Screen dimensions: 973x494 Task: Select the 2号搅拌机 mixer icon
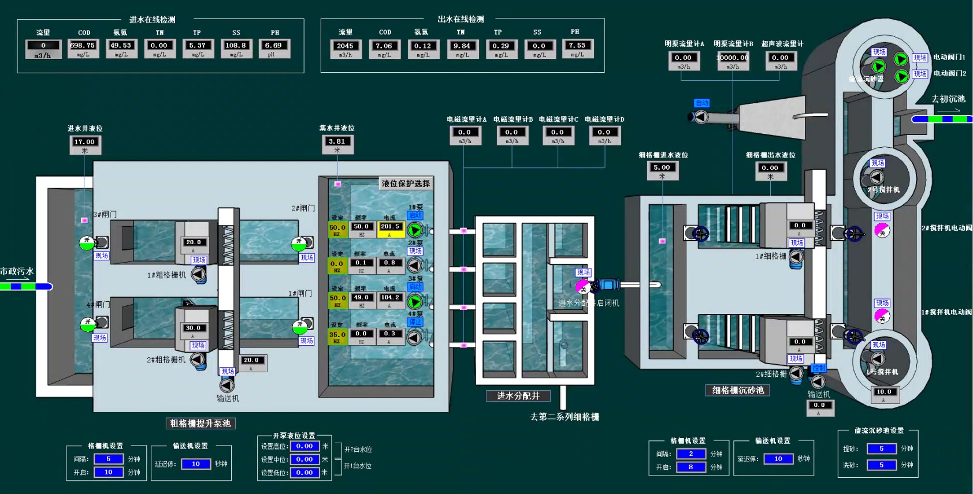click(877, 177)
